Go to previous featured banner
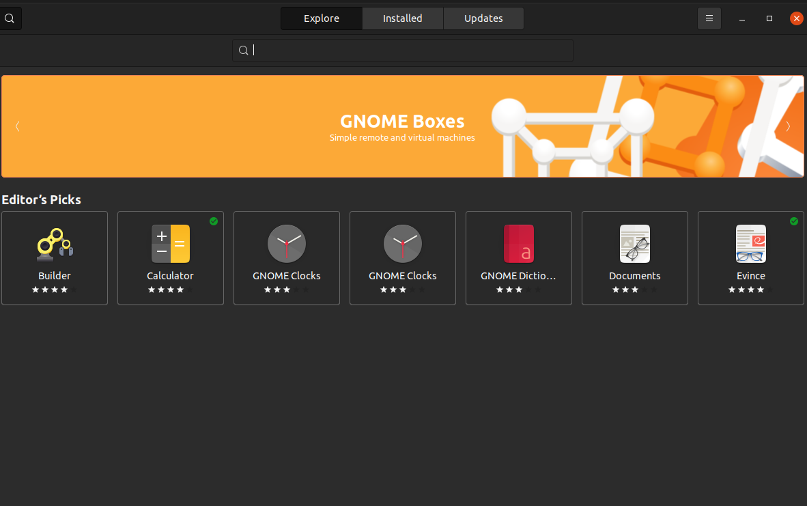Image resolution: width=807 pixels, height=506 pixels. point(18,126)
